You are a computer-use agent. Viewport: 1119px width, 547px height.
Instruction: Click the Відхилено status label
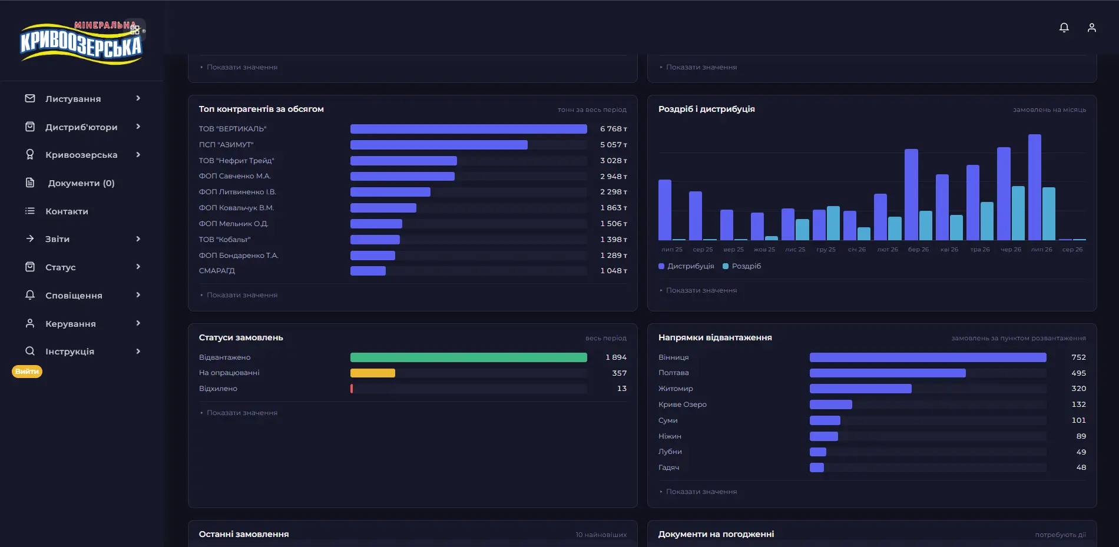click(218, 389)
